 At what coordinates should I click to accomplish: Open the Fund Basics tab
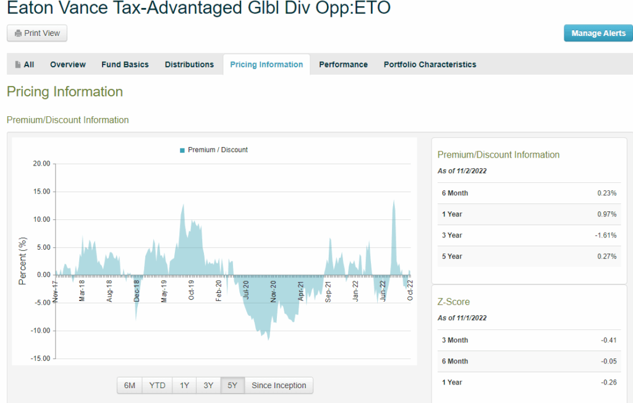coord(125,65)
